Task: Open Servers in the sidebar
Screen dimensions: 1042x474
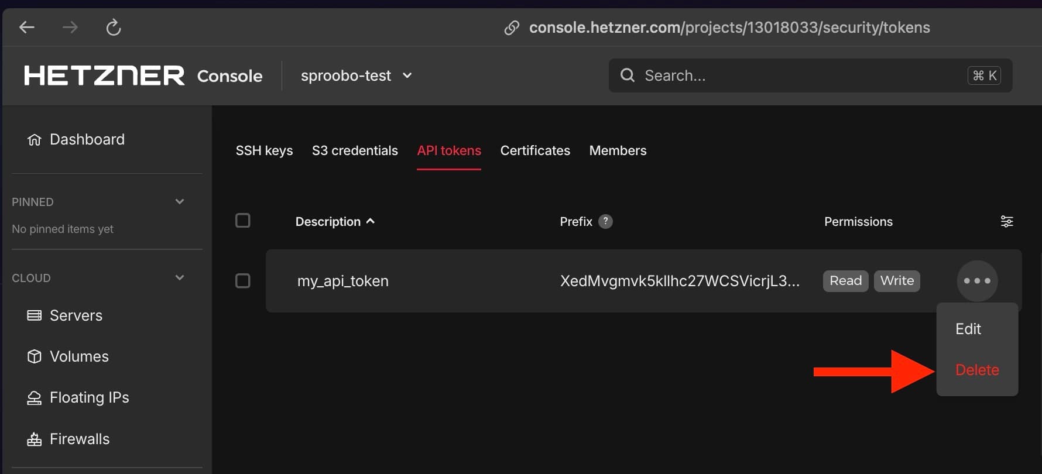Action: tap(76, 315)
